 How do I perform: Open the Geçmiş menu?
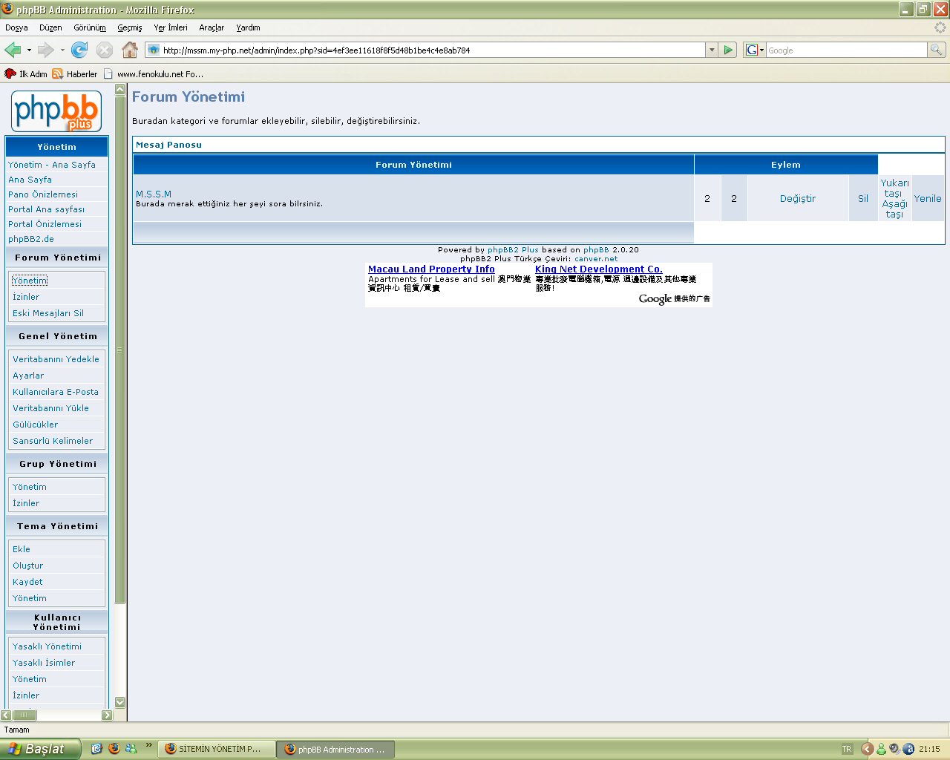(x=130, y=27)
